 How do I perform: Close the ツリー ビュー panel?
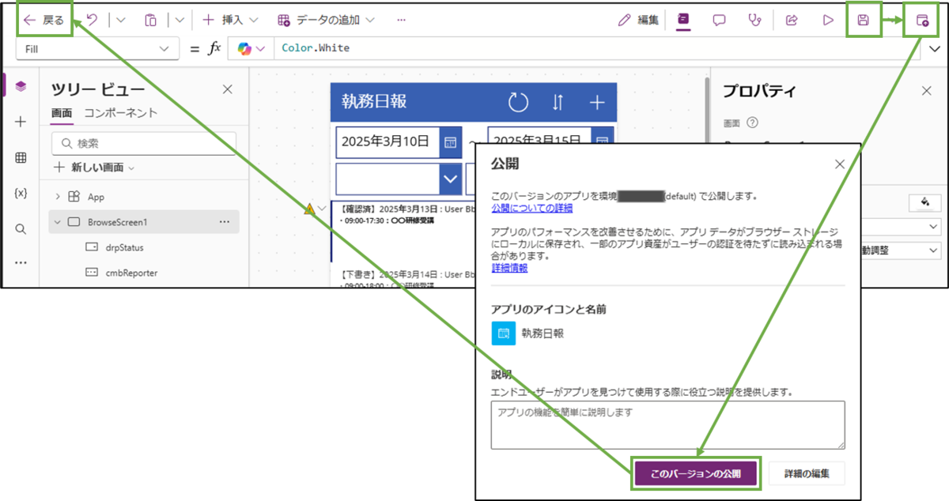point(228,89)
